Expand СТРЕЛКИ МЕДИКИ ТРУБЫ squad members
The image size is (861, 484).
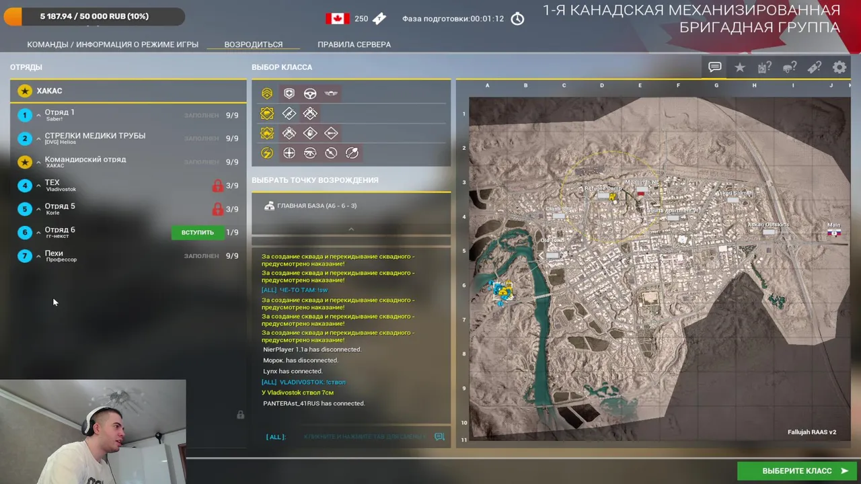pos(38,139)
